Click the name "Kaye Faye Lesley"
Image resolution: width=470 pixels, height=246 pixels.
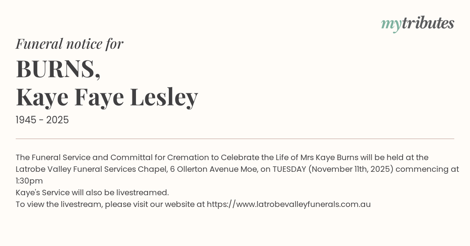[x=107, y=97]
